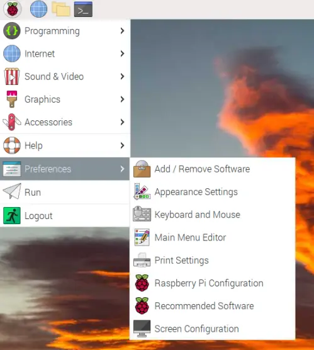
Task: Click the Run paper plane icon
Action: 12,191
